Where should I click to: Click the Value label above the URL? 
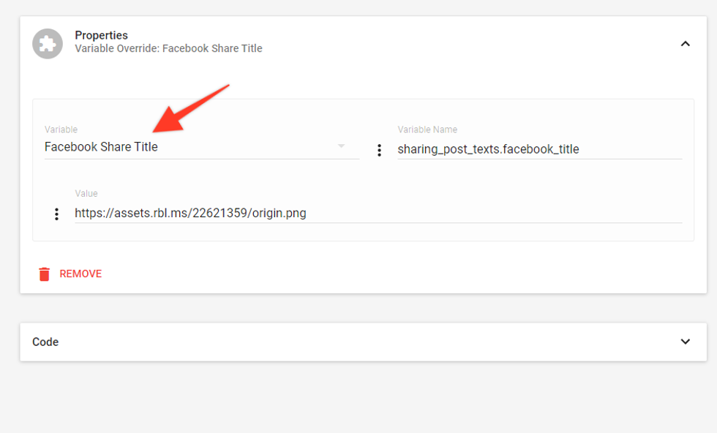point(86,194)
